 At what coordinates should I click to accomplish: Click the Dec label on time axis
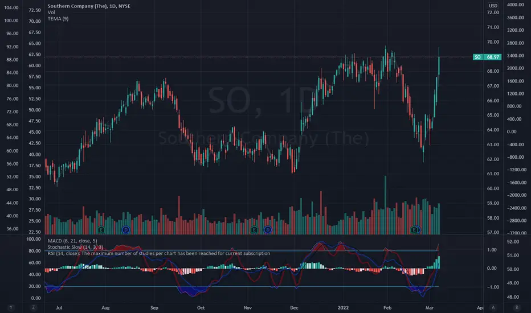[294, 307]
